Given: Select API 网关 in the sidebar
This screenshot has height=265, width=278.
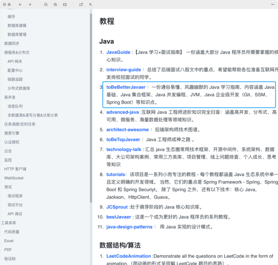Looking at the screenshot, I should [x=15, y=61].
